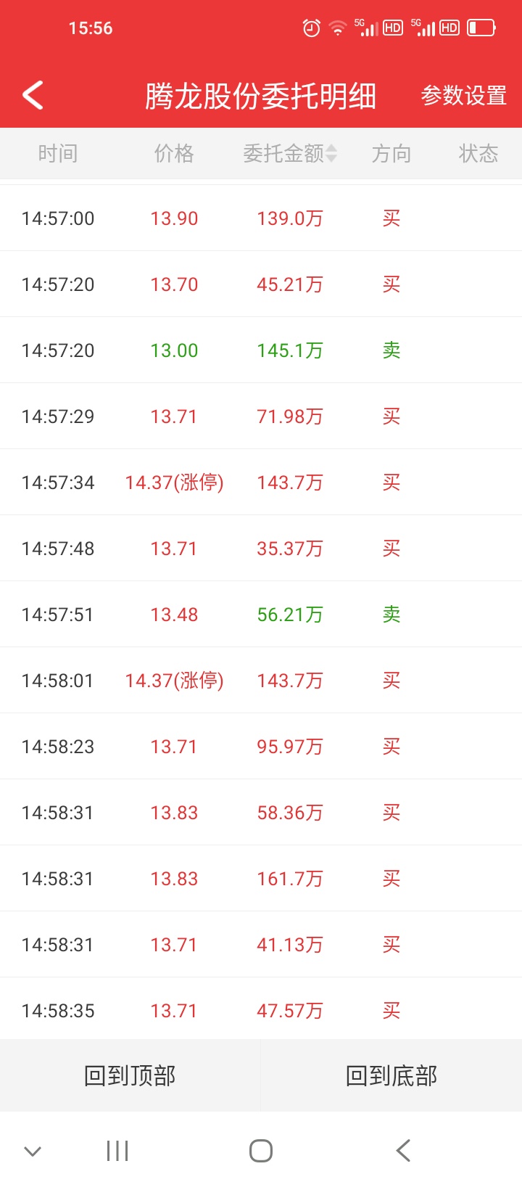This screenshot has width=522, height=1190.
Task: Open the 14:57:20 sell order 145.1万
Action: pos(261,350)
